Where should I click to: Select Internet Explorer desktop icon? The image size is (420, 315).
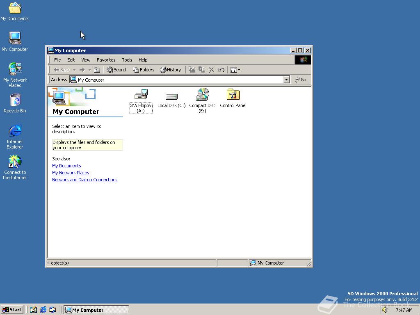click(15, 137)
